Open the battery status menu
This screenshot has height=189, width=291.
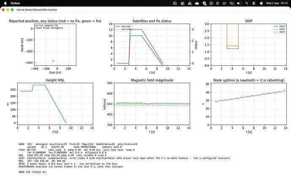click(239, 3)
